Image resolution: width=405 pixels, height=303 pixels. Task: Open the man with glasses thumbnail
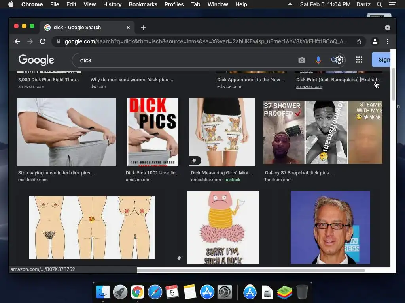(330, 227)
